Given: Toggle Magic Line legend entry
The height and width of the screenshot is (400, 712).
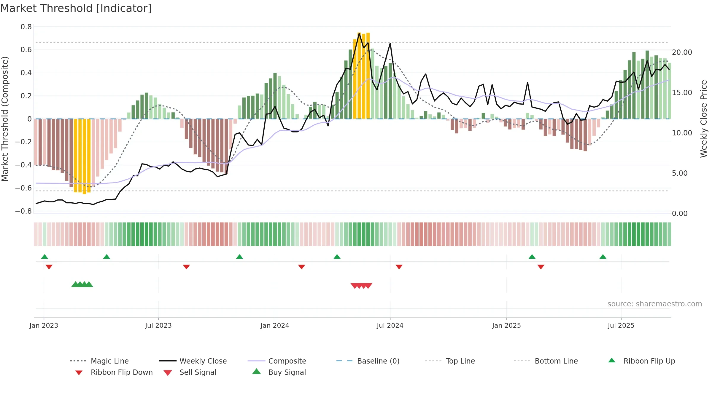Looking at the screenshot, I should (x=99, y=361).
